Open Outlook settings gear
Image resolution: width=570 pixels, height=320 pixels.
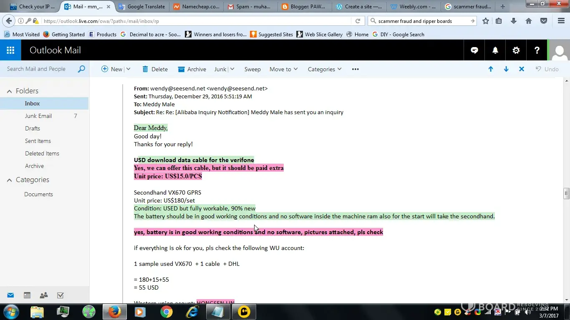coord(516,50)
